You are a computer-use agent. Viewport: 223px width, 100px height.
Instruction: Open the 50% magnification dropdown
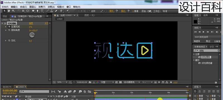tap(62, 82)
